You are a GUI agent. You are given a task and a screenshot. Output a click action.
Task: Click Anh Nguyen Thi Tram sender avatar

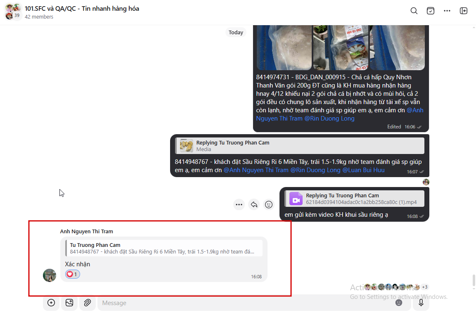(x=50, y=275)
